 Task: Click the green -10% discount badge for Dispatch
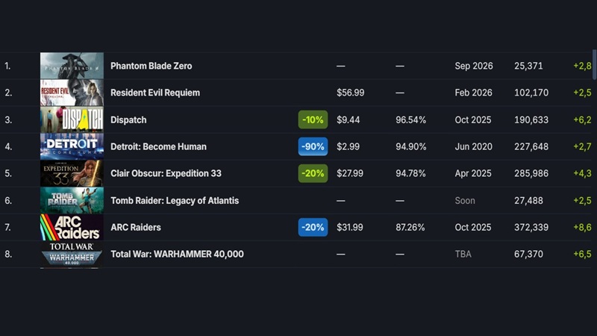coord(313,119)
